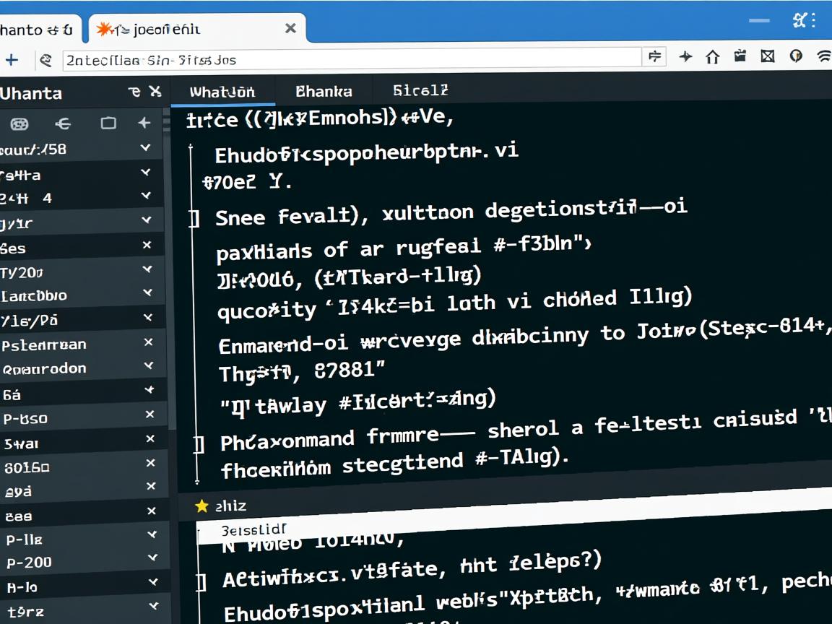
Task: Remove the 80160 item in the sidebar
Action: click(149, 467)
